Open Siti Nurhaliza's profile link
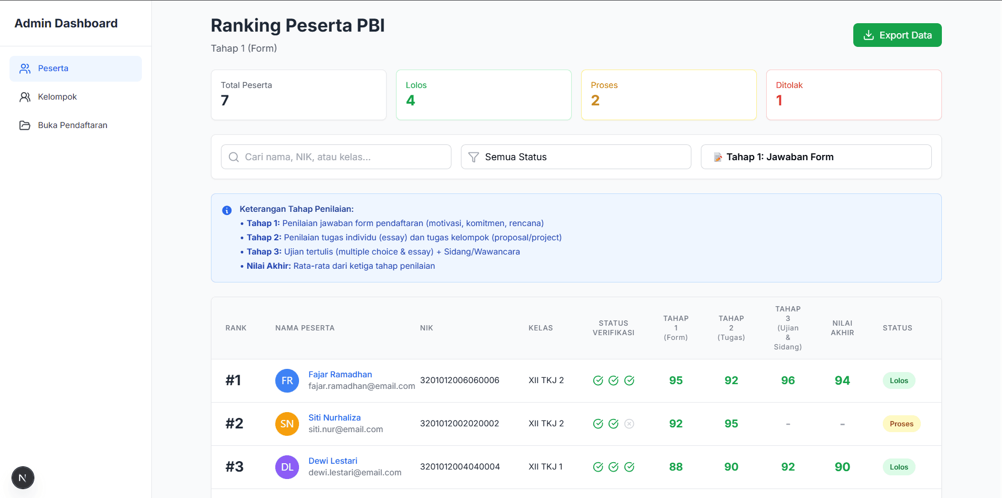Screen dimensions: 1002x498 334,418
